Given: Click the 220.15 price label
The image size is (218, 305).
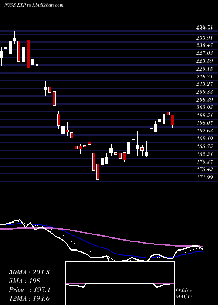Looking at the screenshot, I should tap(204, 69).
